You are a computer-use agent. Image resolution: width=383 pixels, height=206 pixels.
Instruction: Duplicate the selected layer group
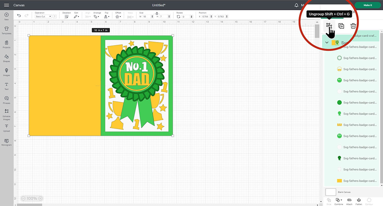(x=341, y=26)
